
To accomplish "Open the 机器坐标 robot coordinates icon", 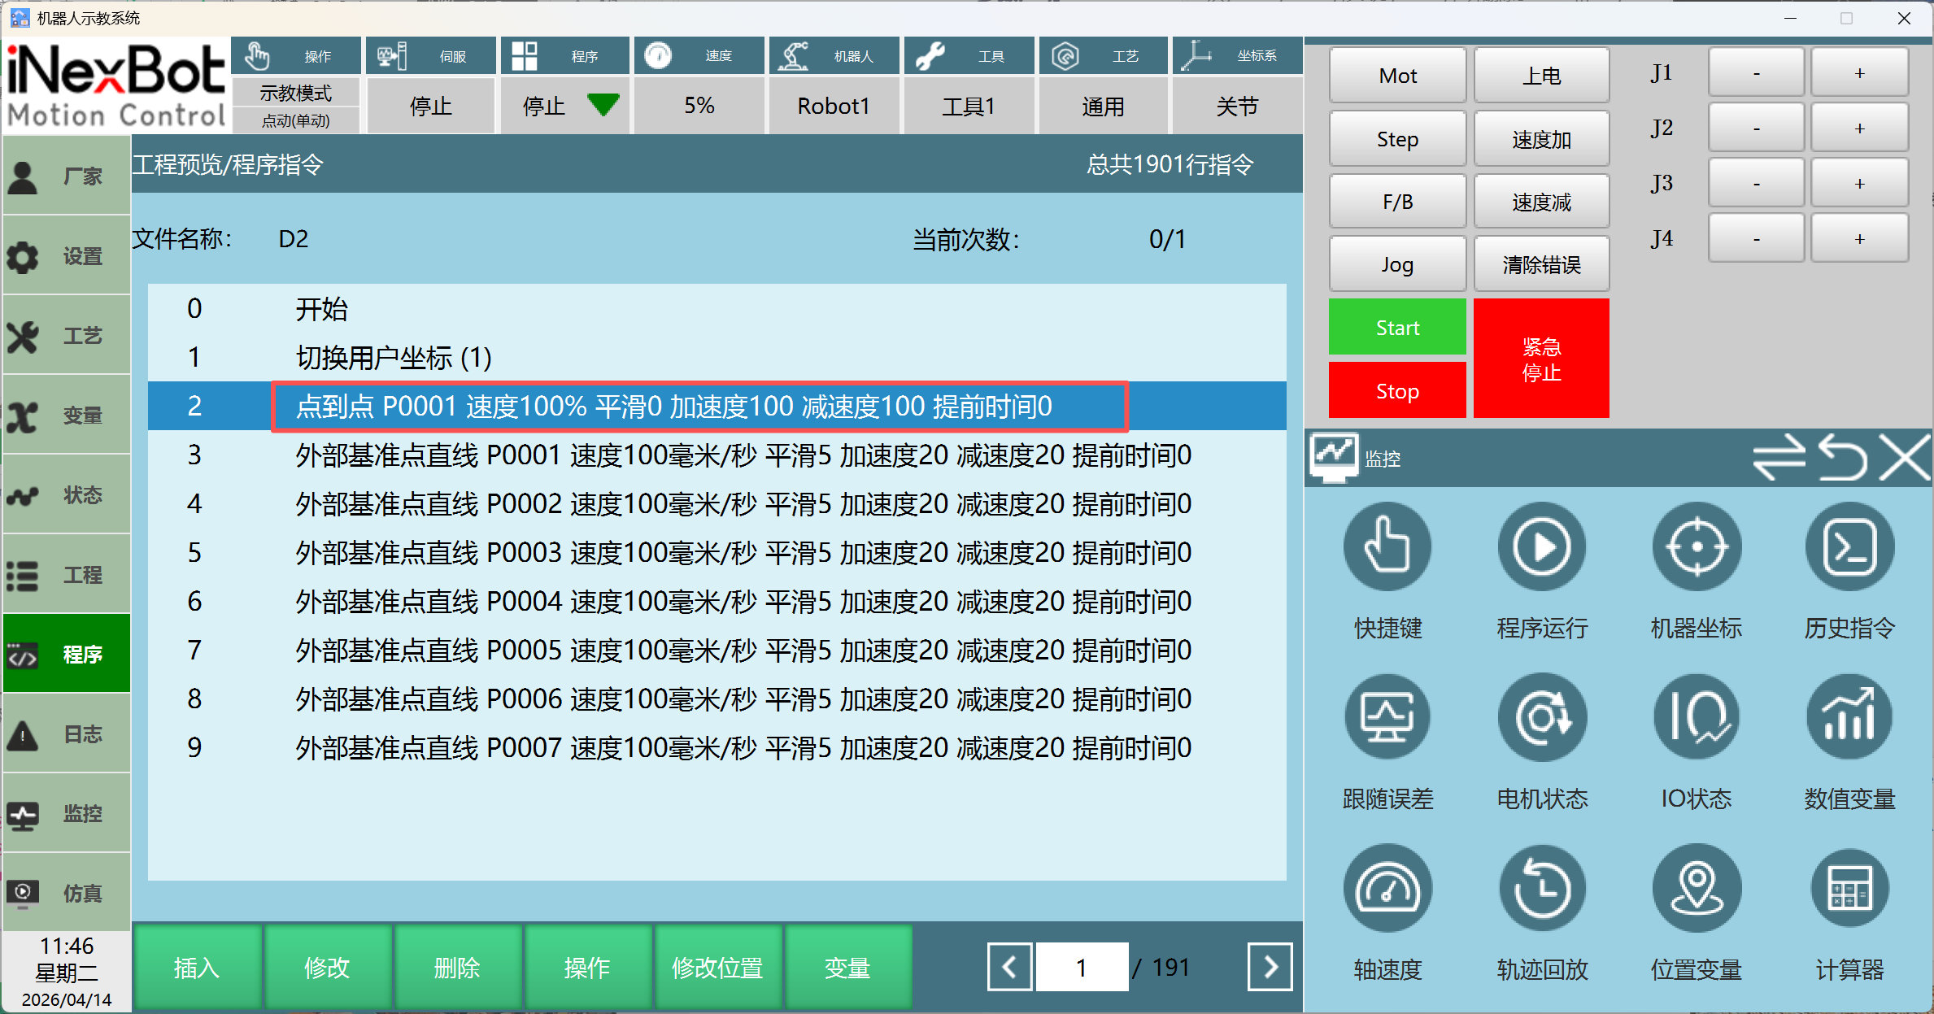I will 1696,546.
